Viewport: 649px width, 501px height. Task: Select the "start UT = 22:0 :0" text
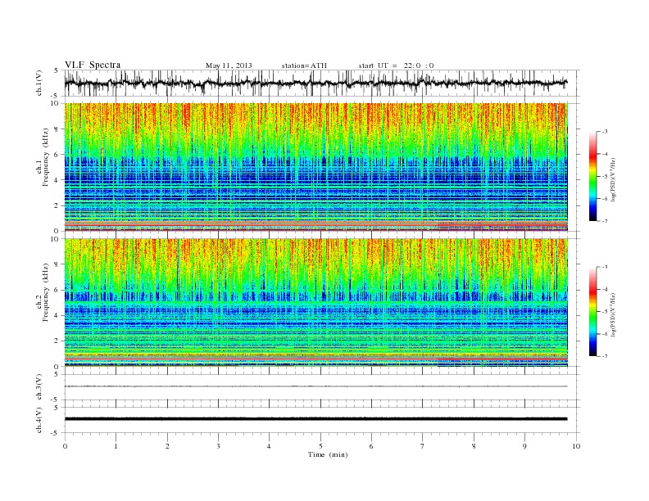[x=396, y=65]
